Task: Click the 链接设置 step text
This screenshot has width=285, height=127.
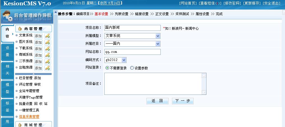Action: coord(142,14)
